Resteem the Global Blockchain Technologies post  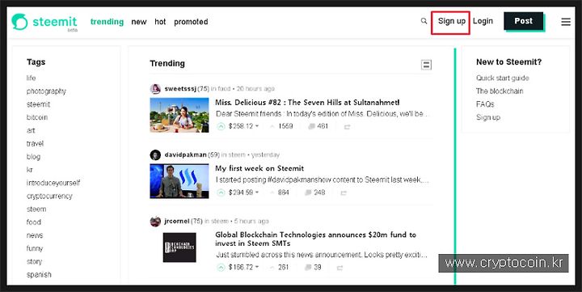pos(339,268)
